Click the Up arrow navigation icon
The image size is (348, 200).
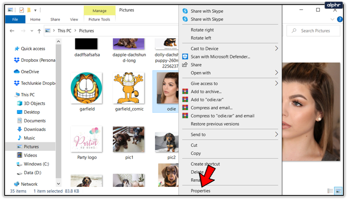coord(39,31)
